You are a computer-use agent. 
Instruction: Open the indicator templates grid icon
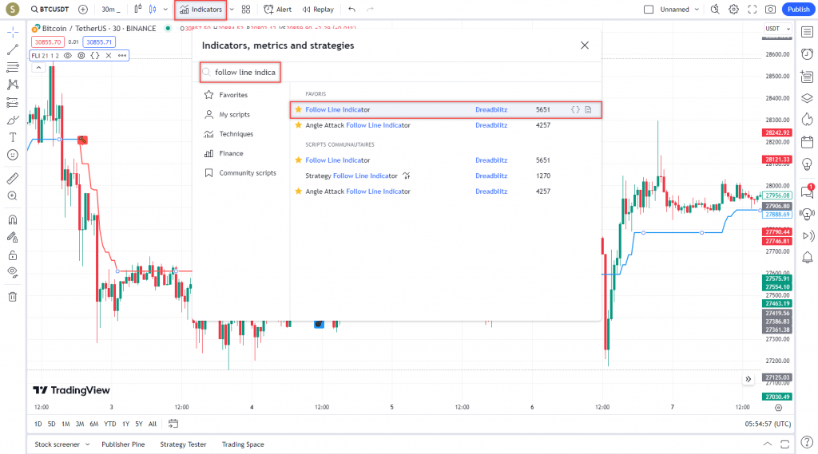click(246, 10)
